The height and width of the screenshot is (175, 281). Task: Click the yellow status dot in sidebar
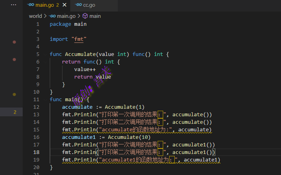click(x=14, y=94)
